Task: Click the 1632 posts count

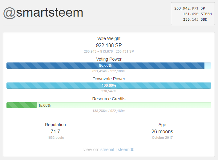Action: [55, 138]
